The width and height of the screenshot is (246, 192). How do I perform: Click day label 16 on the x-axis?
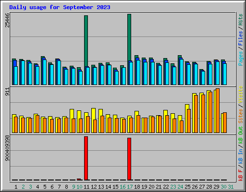123,187
